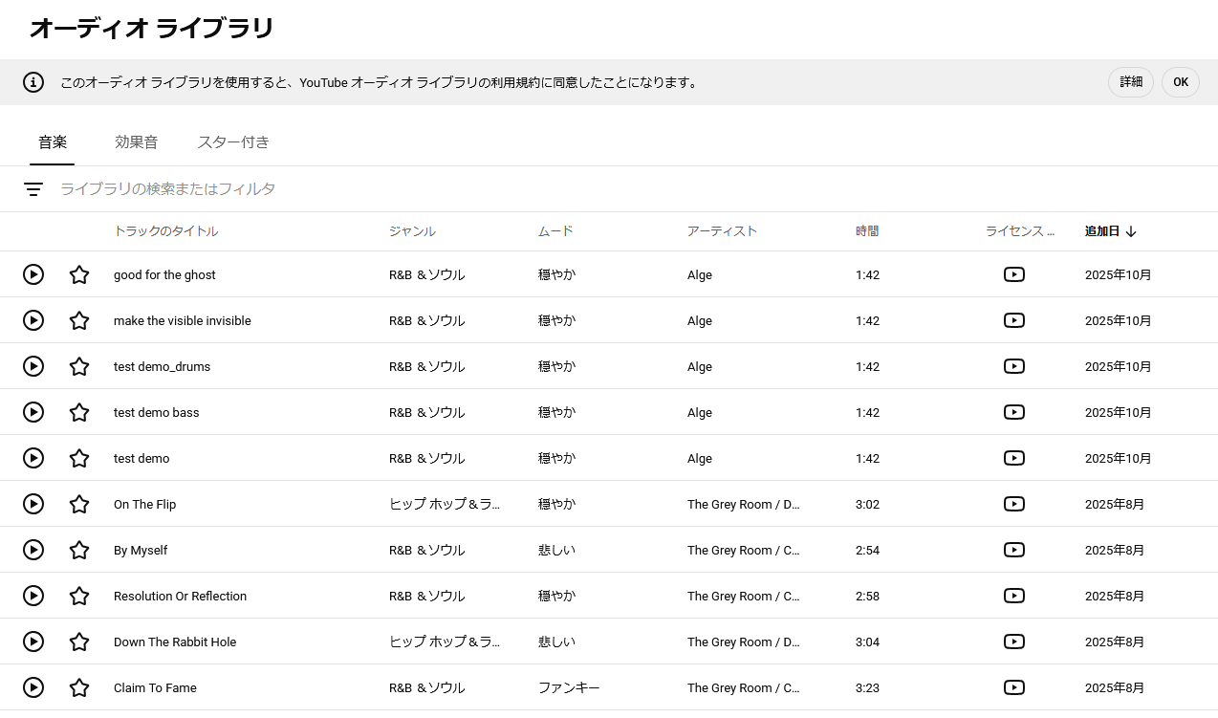Screen dimensions: 1218x718
Task: Star the 'By Myself' track
Action: (79, 550)
